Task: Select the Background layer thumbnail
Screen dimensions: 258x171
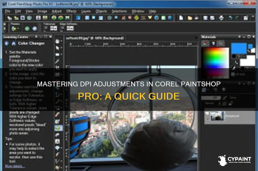Action: [217, 116]
